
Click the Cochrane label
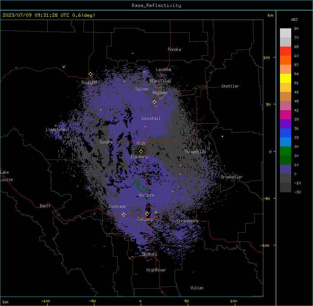pos(117,206)
